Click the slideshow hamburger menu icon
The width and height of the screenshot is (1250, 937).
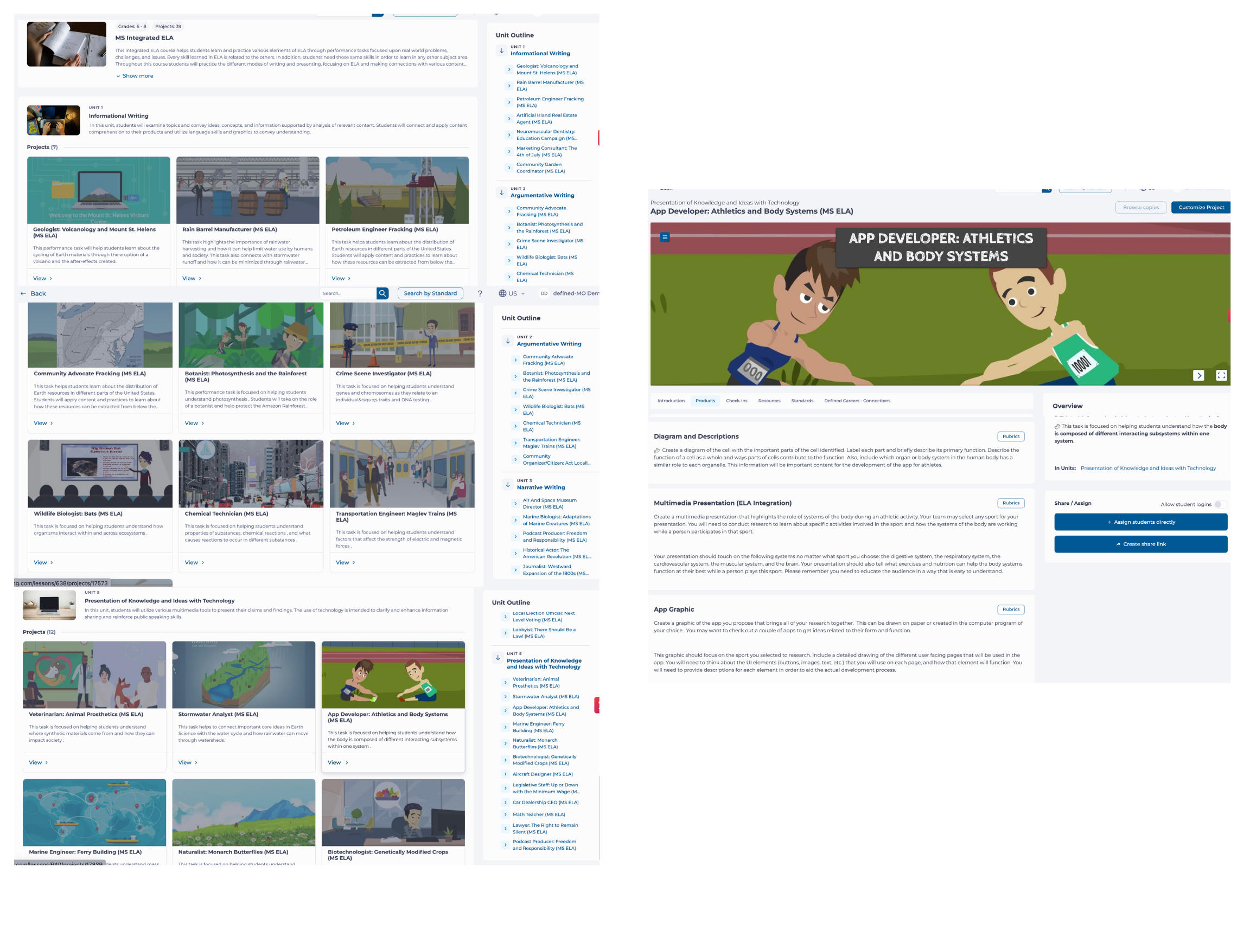665,237
